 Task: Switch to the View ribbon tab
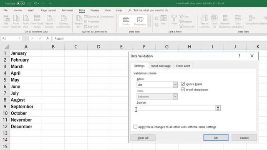pos(108,10)
